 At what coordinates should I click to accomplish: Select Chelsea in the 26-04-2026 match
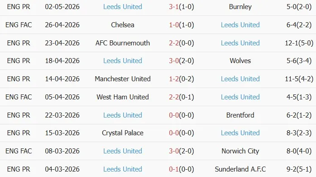point(123,25)
